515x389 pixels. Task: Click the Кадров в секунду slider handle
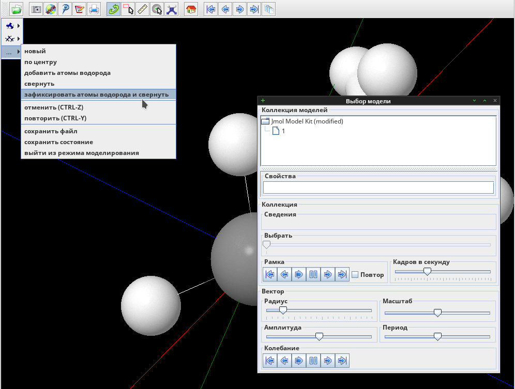coord(427,272)
